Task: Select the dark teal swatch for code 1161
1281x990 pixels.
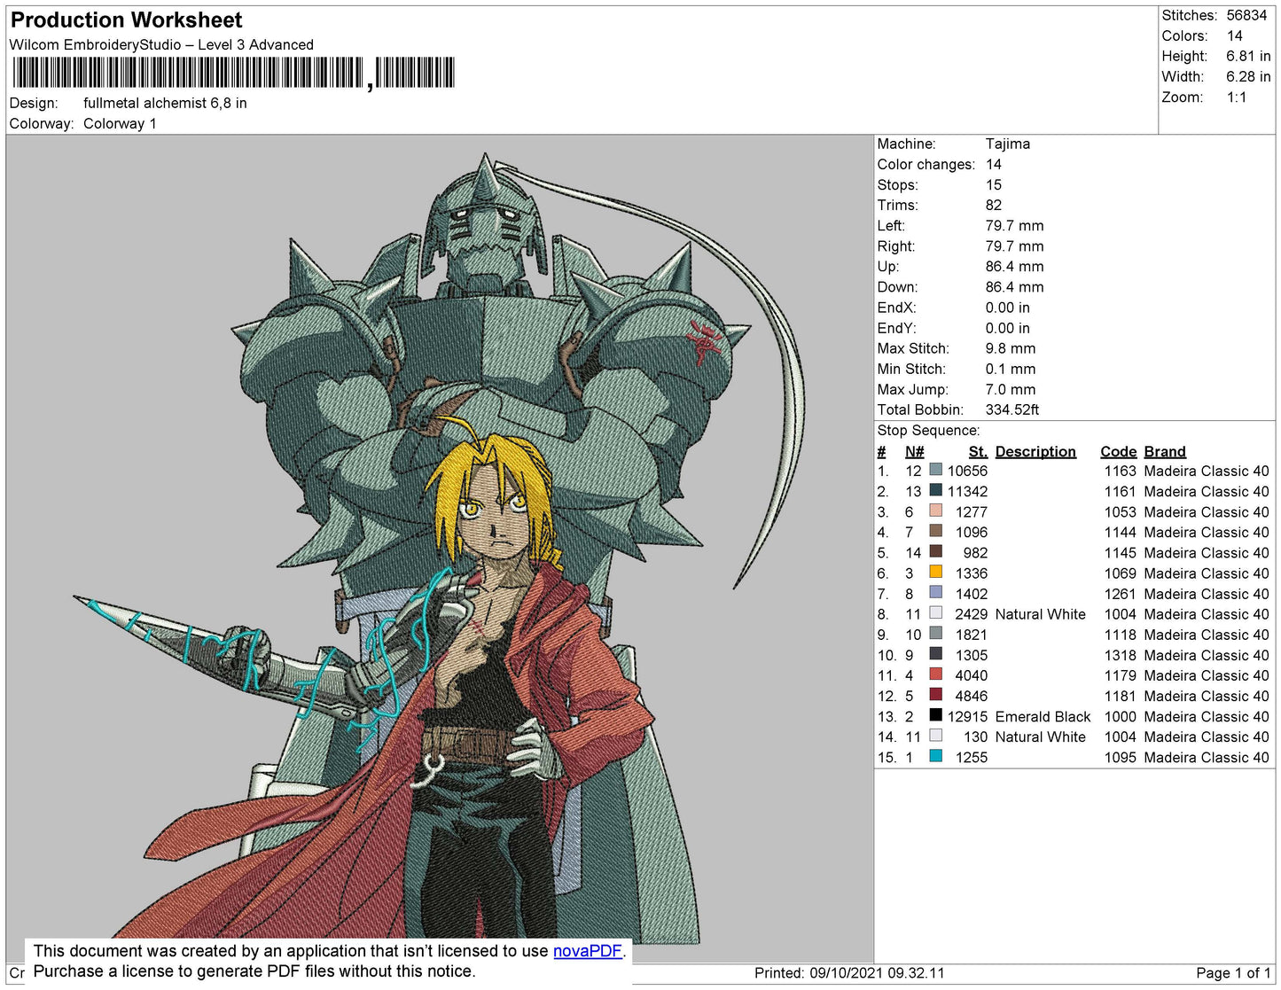Action: pyautogui.click(x=935, y=490)
